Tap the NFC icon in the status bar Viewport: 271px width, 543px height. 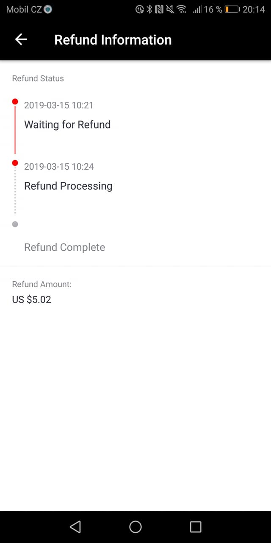point(159,9)
